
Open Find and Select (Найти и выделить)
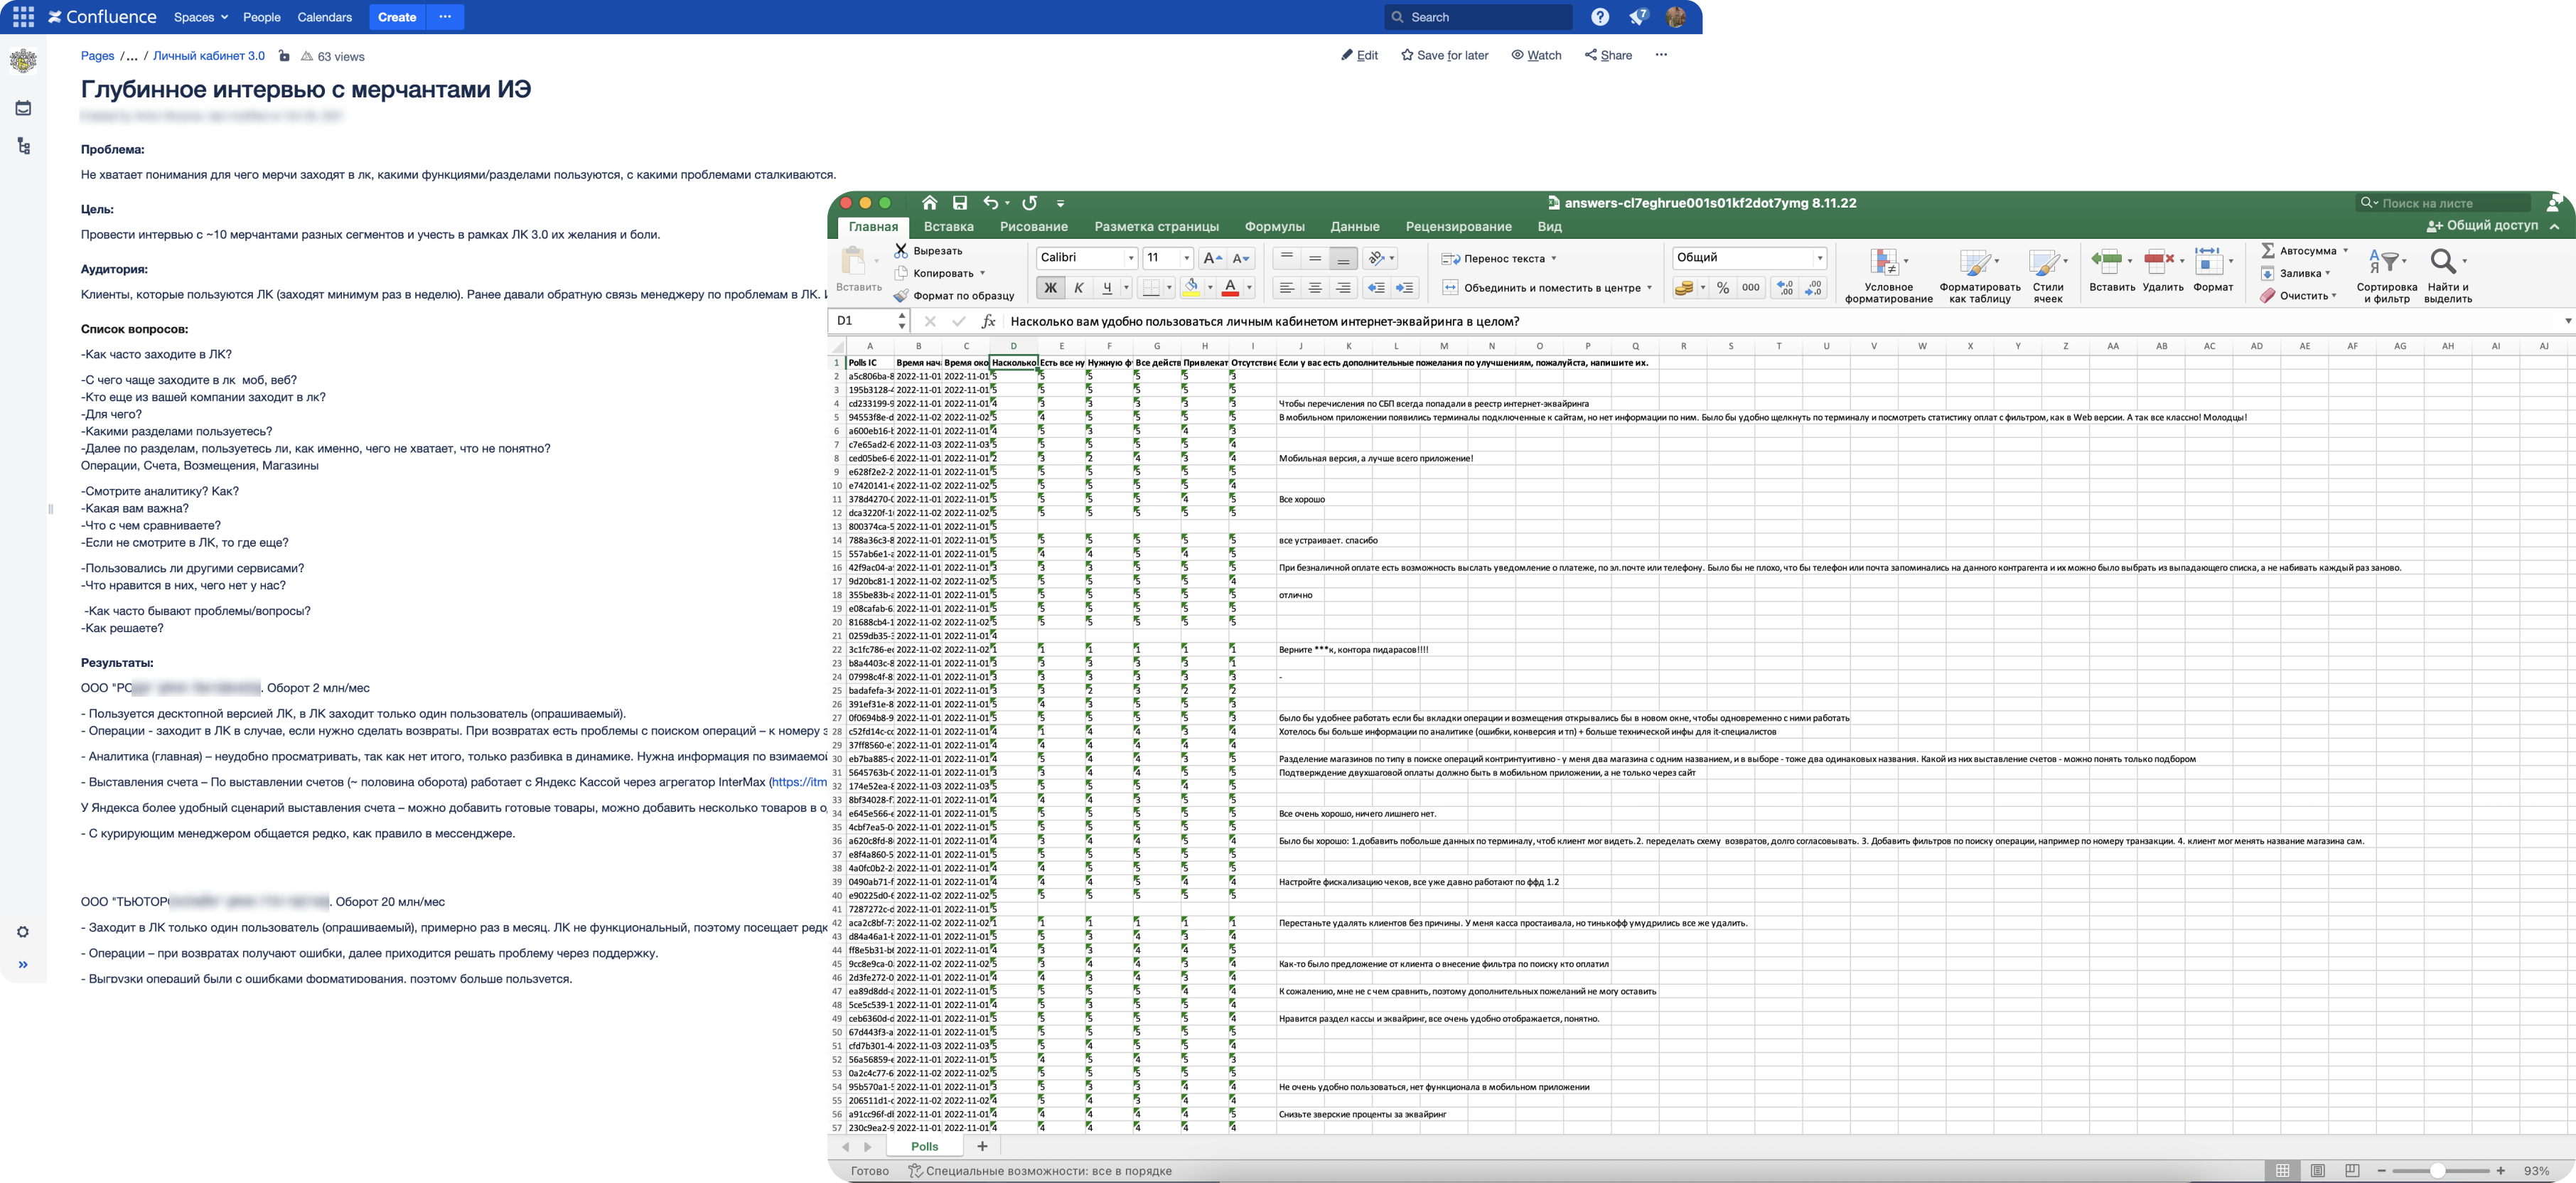(2447, 275)
